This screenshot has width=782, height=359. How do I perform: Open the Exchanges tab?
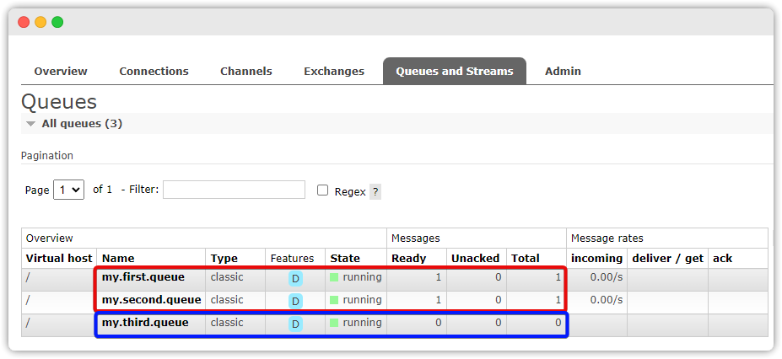tap(334, 71)
